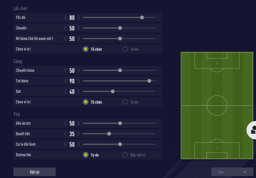Increase Chuyển bóng value with right arrow
Image resolution: width=256 pixels, height=178 pixels.
pos(78,70)
